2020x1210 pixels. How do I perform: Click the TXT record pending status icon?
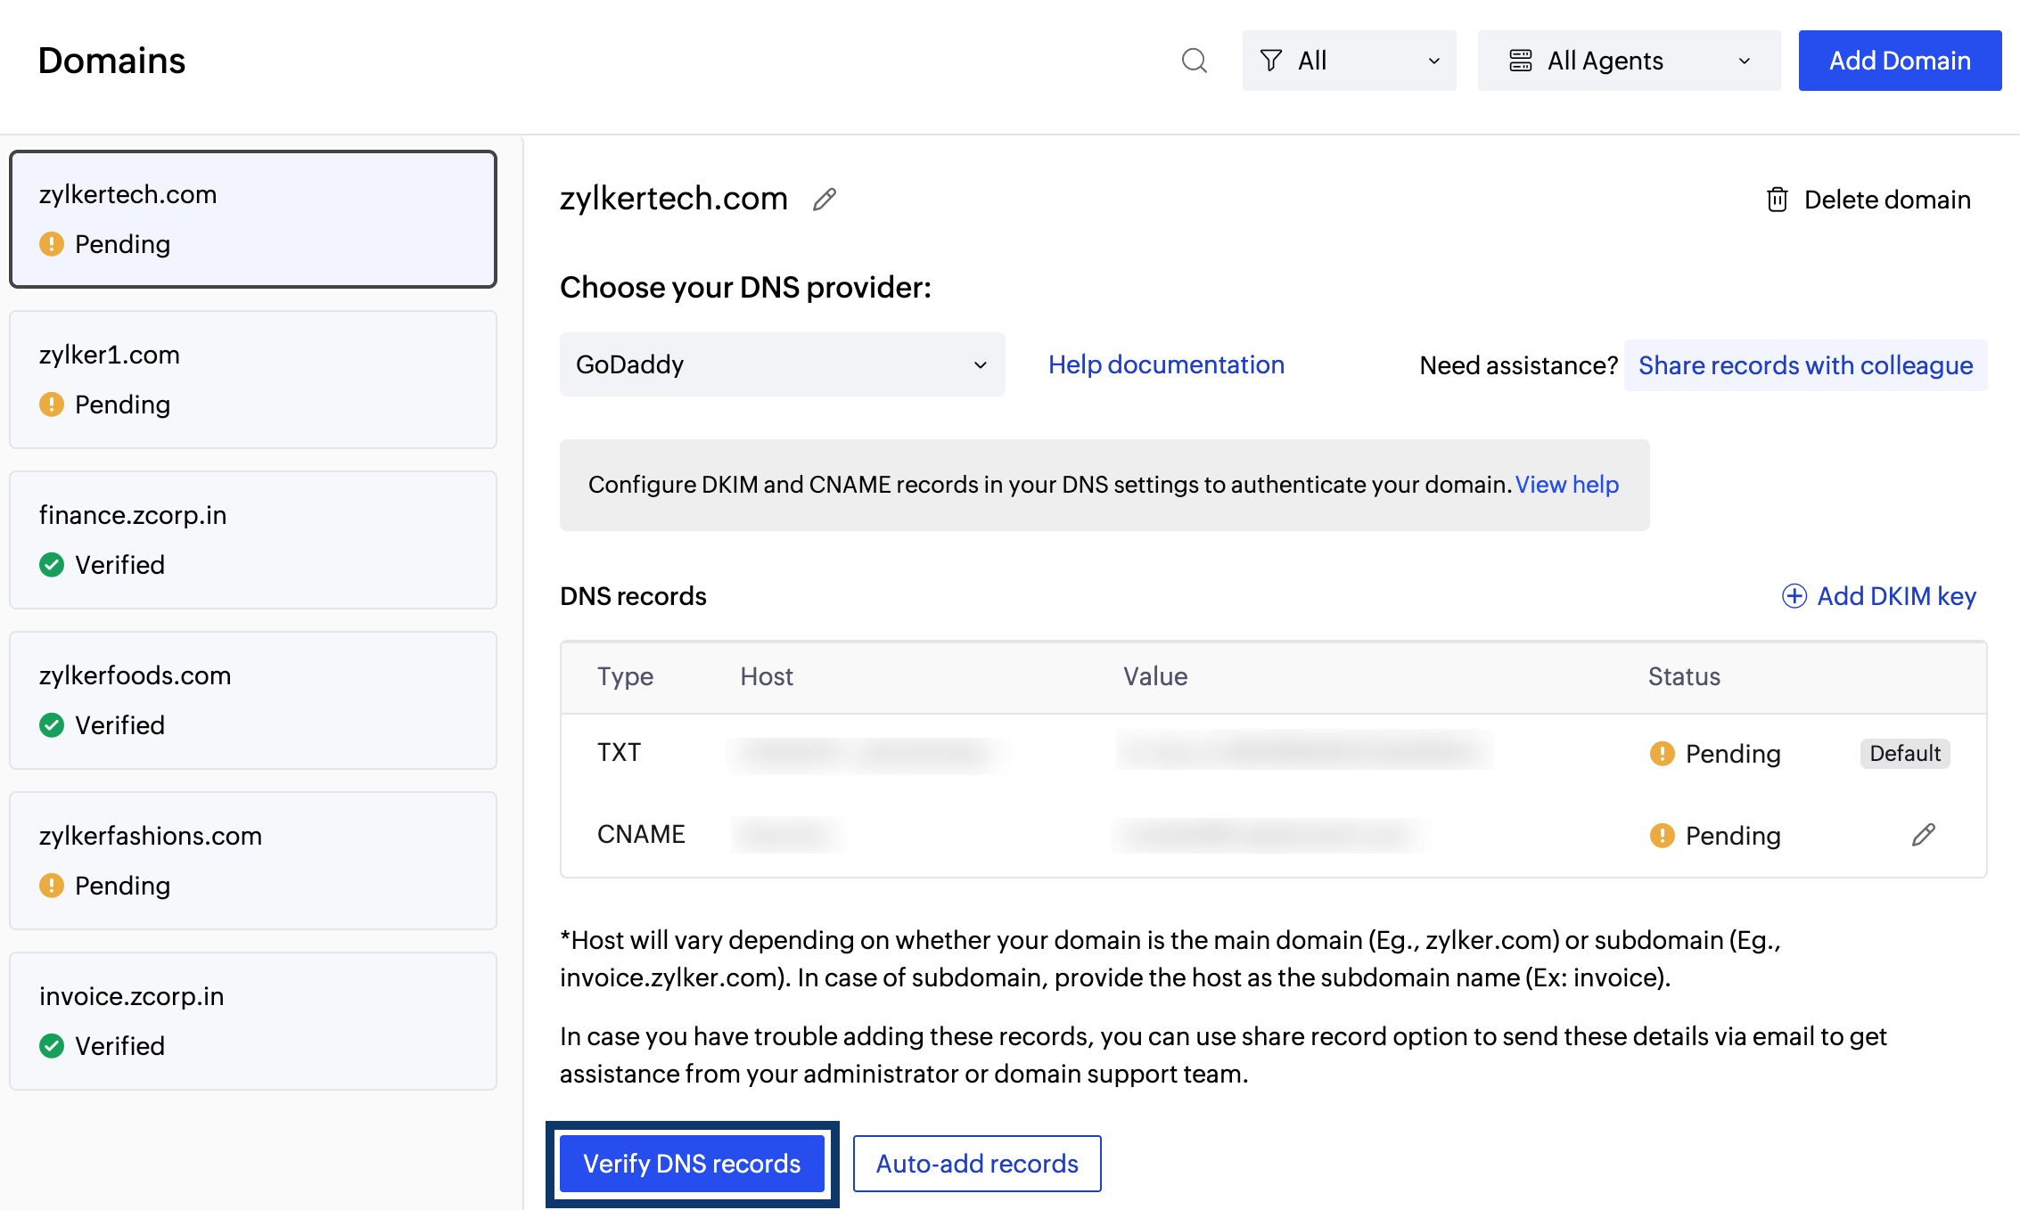coord(1662,754)
